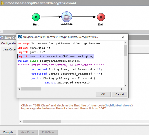Image resolution: width=149 pixels, height=135 pixels.
Task: Select the Java Code activity icon
Action: pyautogui.click(x=66, y=17)
